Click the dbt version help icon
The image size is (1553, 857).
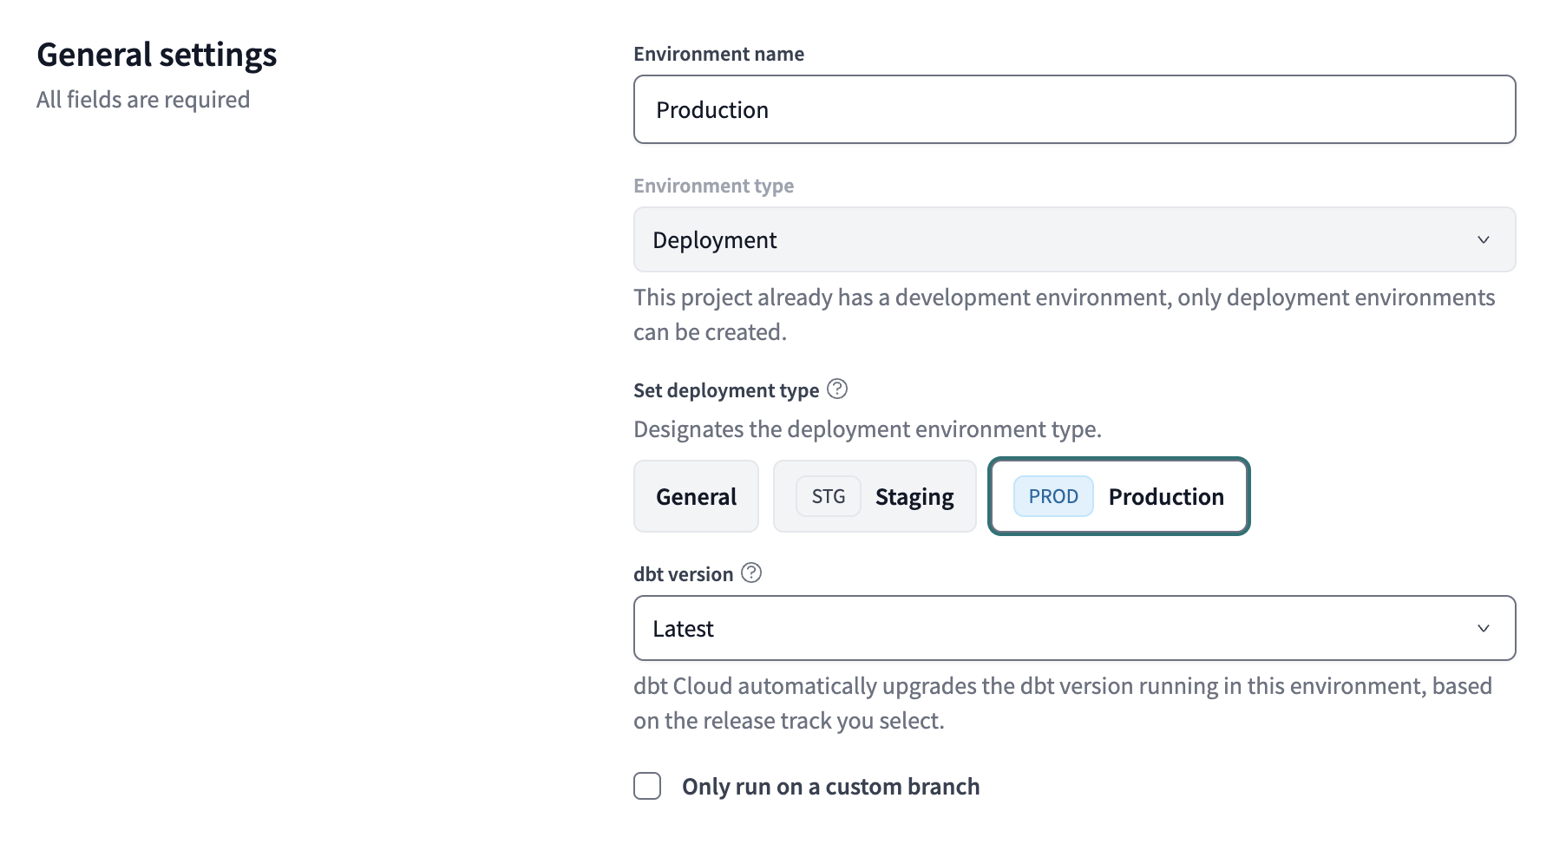tap(751, 572)
